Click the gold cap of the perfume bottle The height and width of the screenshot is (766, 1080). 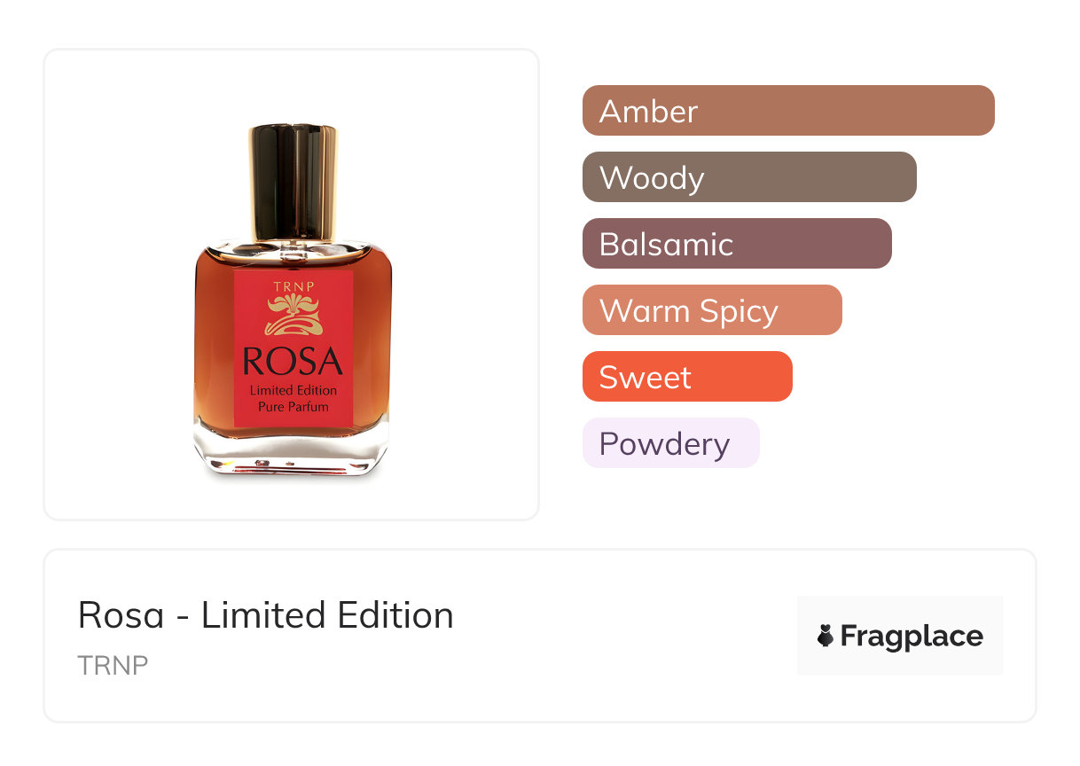(x=292, y=183)
